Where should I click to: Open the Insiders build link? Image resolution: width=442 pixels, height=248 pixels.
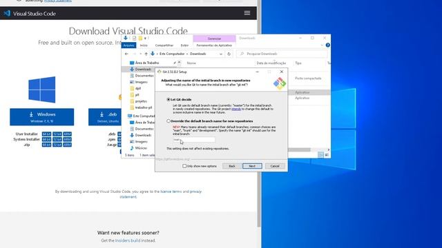(x=128, y=240)
